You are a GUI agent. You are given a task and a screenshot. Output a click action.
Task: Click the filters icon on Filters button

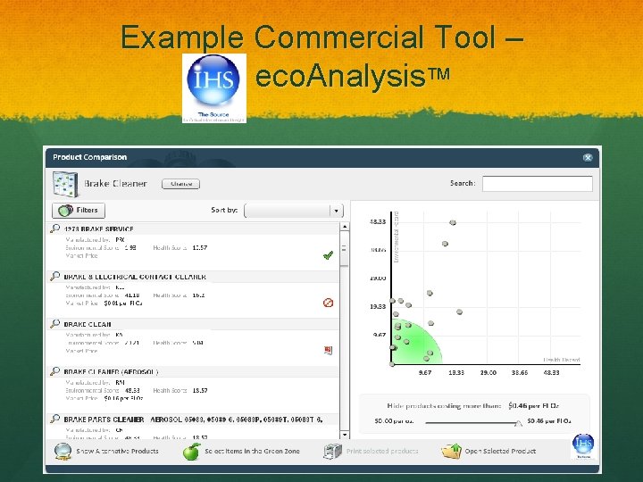65,211
